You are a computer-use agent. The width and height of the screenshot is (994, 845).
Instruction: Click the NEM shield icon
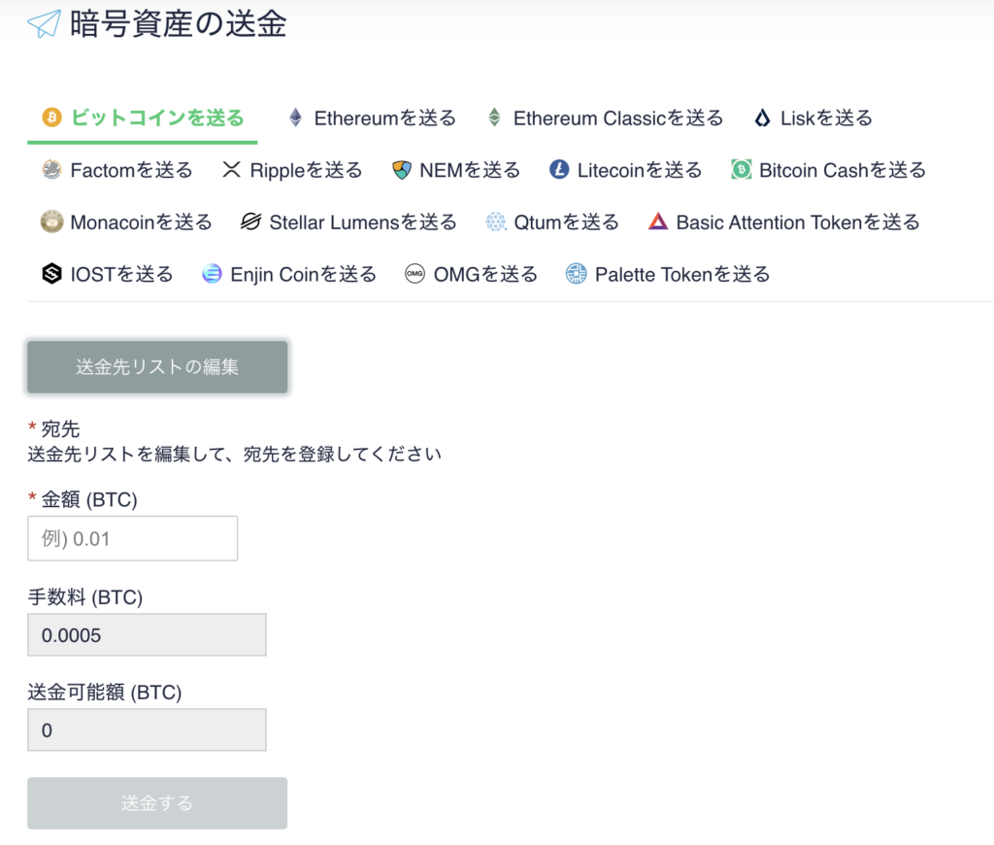(401, 169)
